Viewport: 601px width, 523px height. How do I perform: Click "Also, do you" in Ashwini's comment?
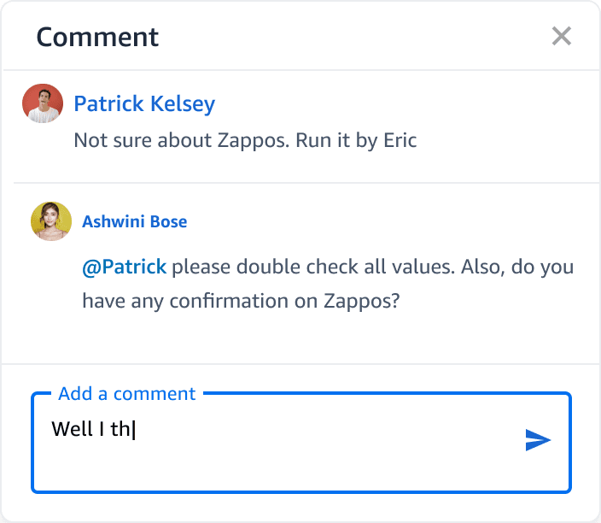point(517,267)
